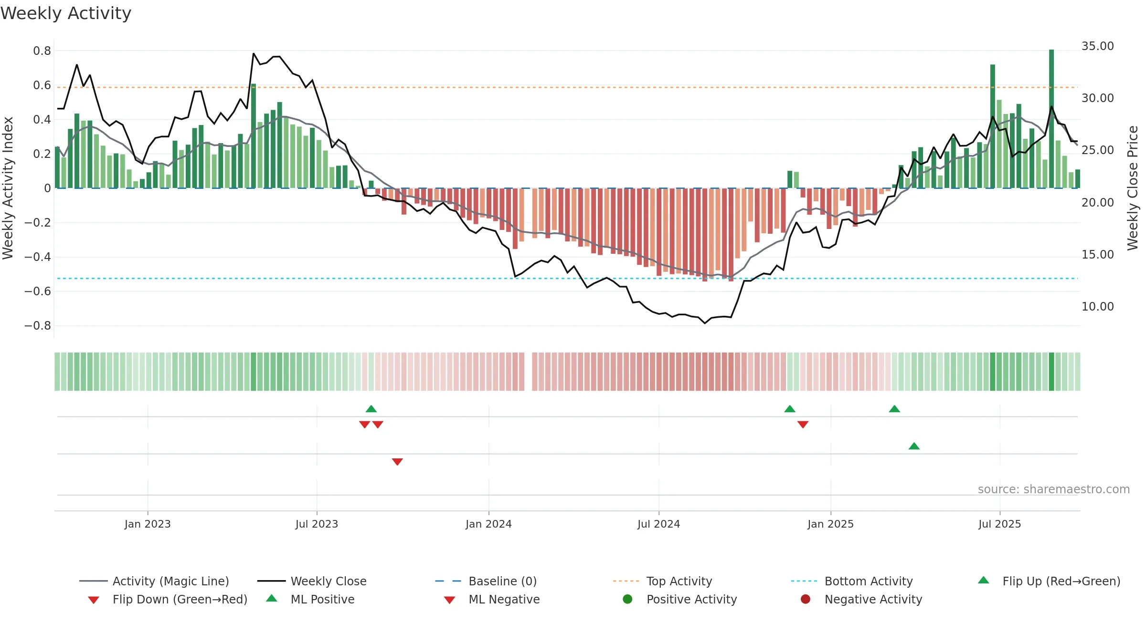
Task: Click the 10.00 price axis label
Action: [1098, 307]
